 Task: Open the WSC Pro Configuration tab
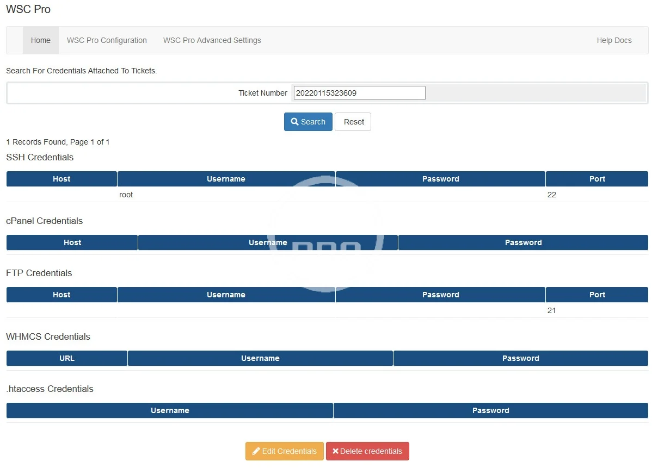click(x=107, y=40)
